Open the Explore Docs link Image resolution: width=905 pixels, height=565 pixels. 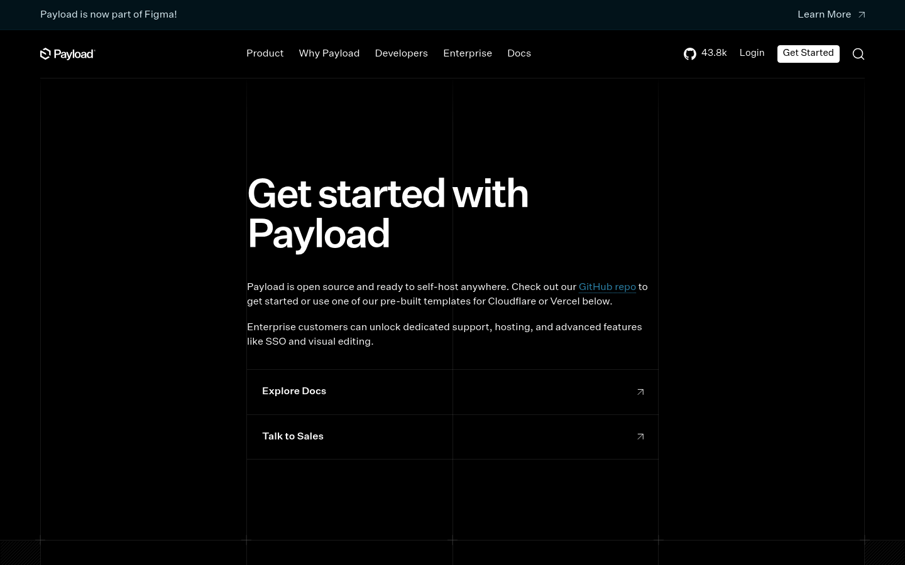click(x=452, y=392)
